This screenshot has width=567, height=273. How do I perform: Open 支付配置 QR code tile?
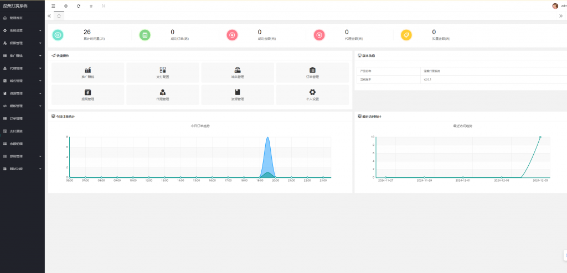(163, 72)
